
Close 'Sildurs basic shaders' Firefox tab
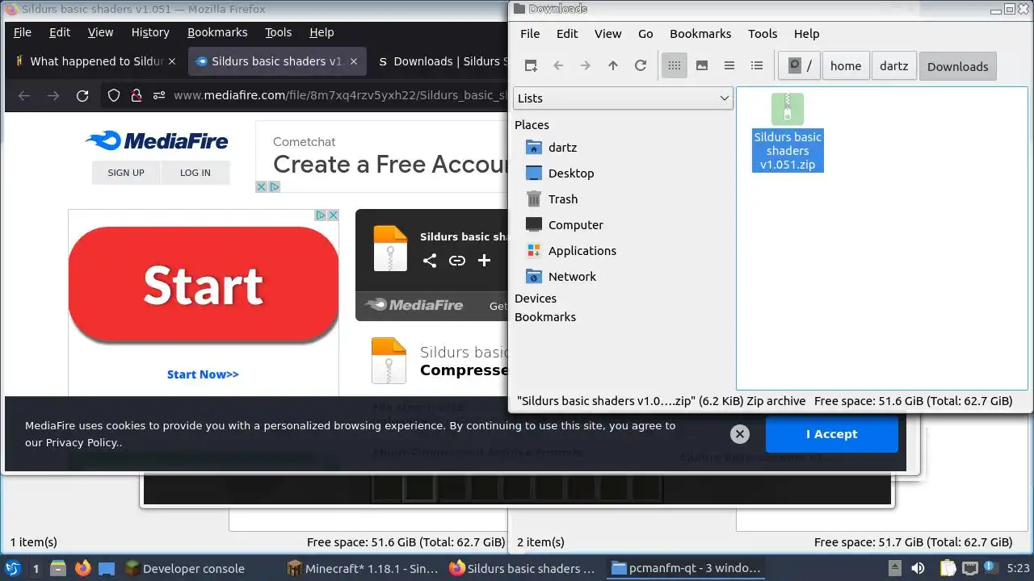pos(353,61)
